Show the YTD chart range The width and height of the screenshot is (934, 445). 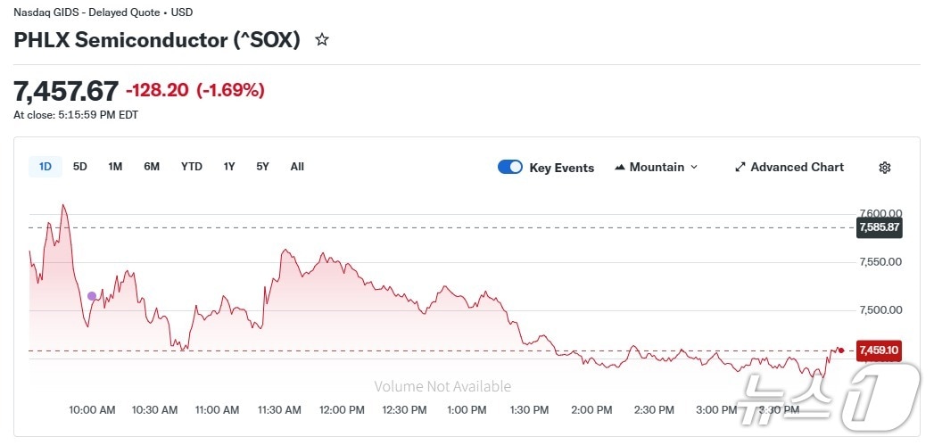tap(192, 167)
